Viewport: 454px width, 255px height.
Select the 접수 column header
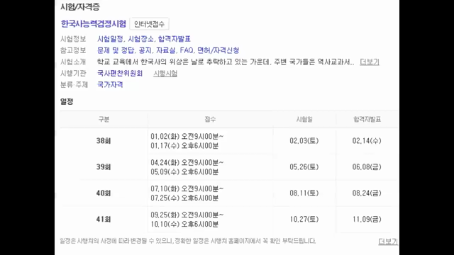click(210, 120)
